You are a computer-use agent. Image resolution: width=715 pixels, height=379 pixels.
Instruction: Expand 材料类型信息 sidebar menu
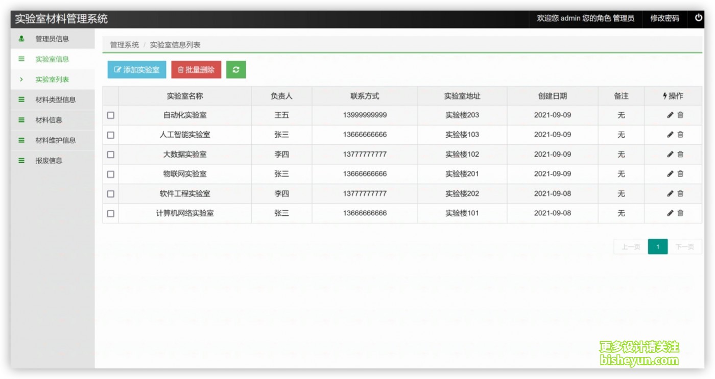(x=53, y=99)
